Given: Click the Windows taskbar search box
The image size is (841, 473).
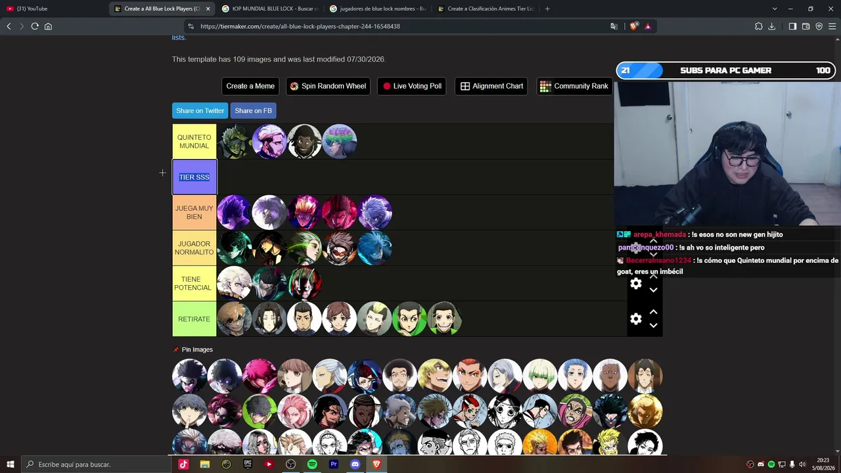Looking at the screenshot, I should (97, 464).
